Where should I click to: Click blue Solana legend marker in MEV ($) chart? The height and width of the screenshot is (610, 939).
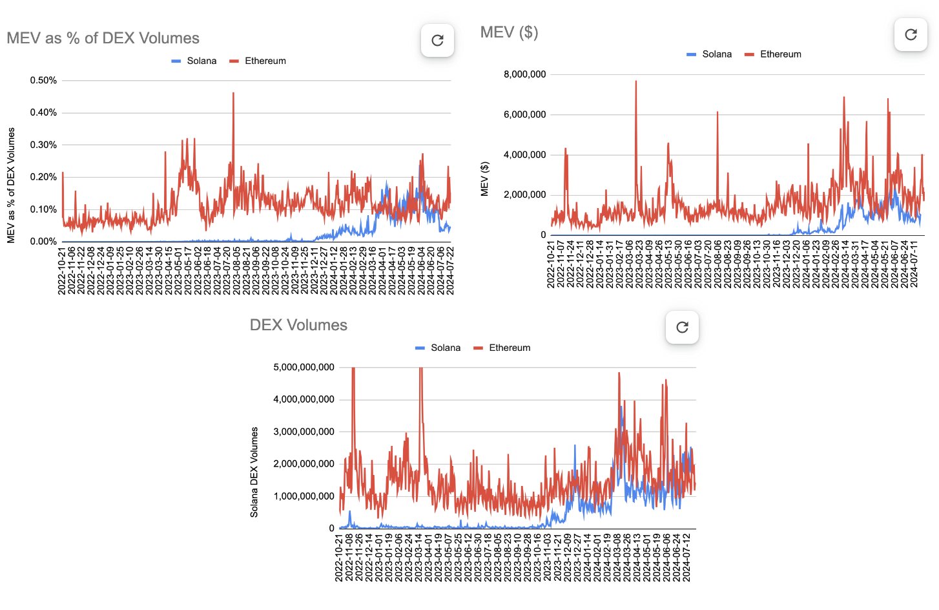point(691,55)
